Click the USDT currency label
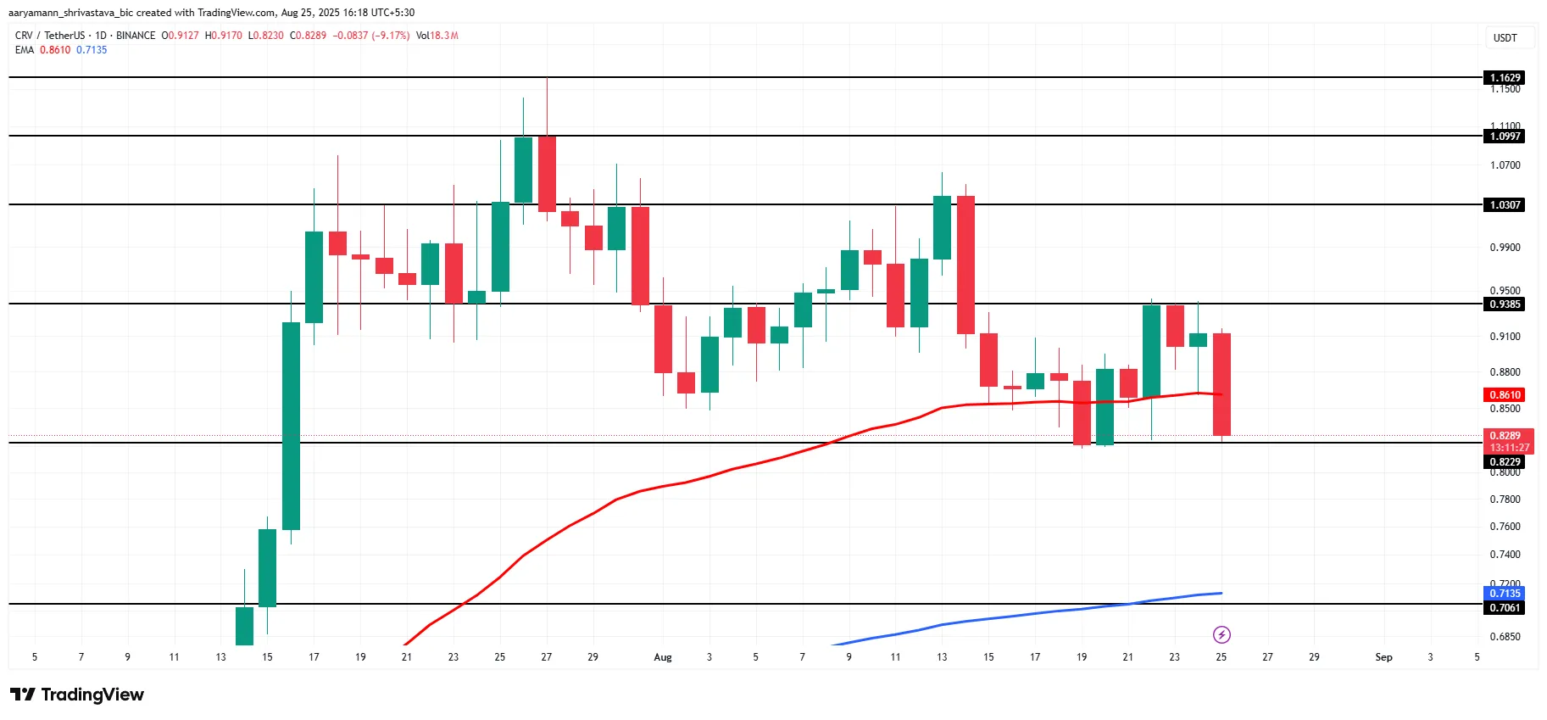The image size is (1547, 720). click(x=1505, y=37)
